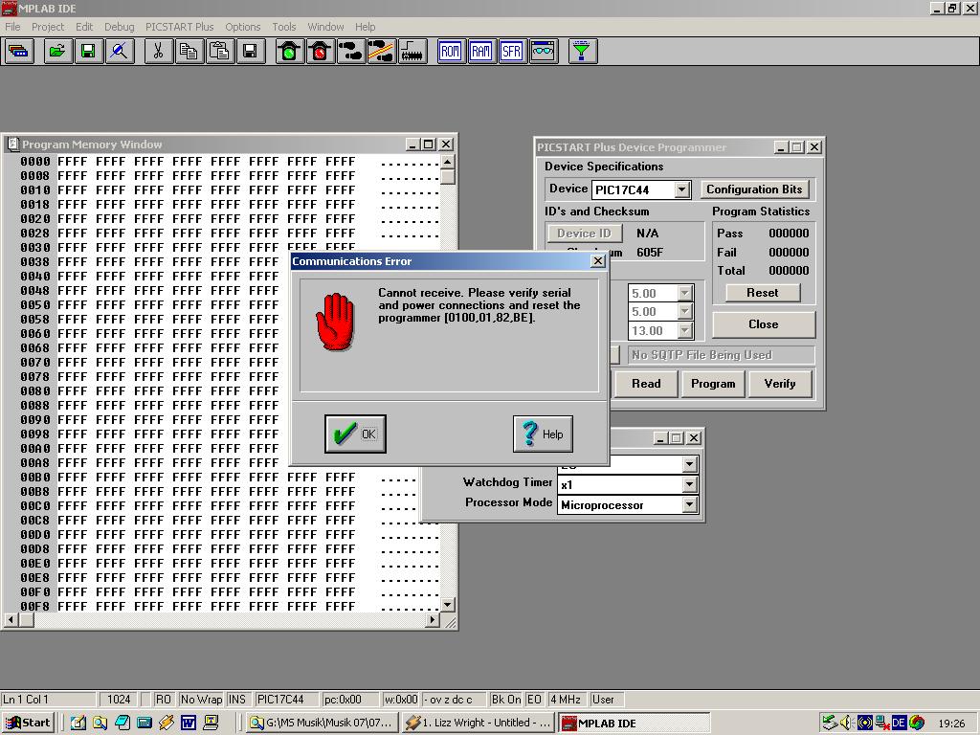Click the green funnel toolbar icon
This screenshot has height=735, width=980.
tap(582, 52)
